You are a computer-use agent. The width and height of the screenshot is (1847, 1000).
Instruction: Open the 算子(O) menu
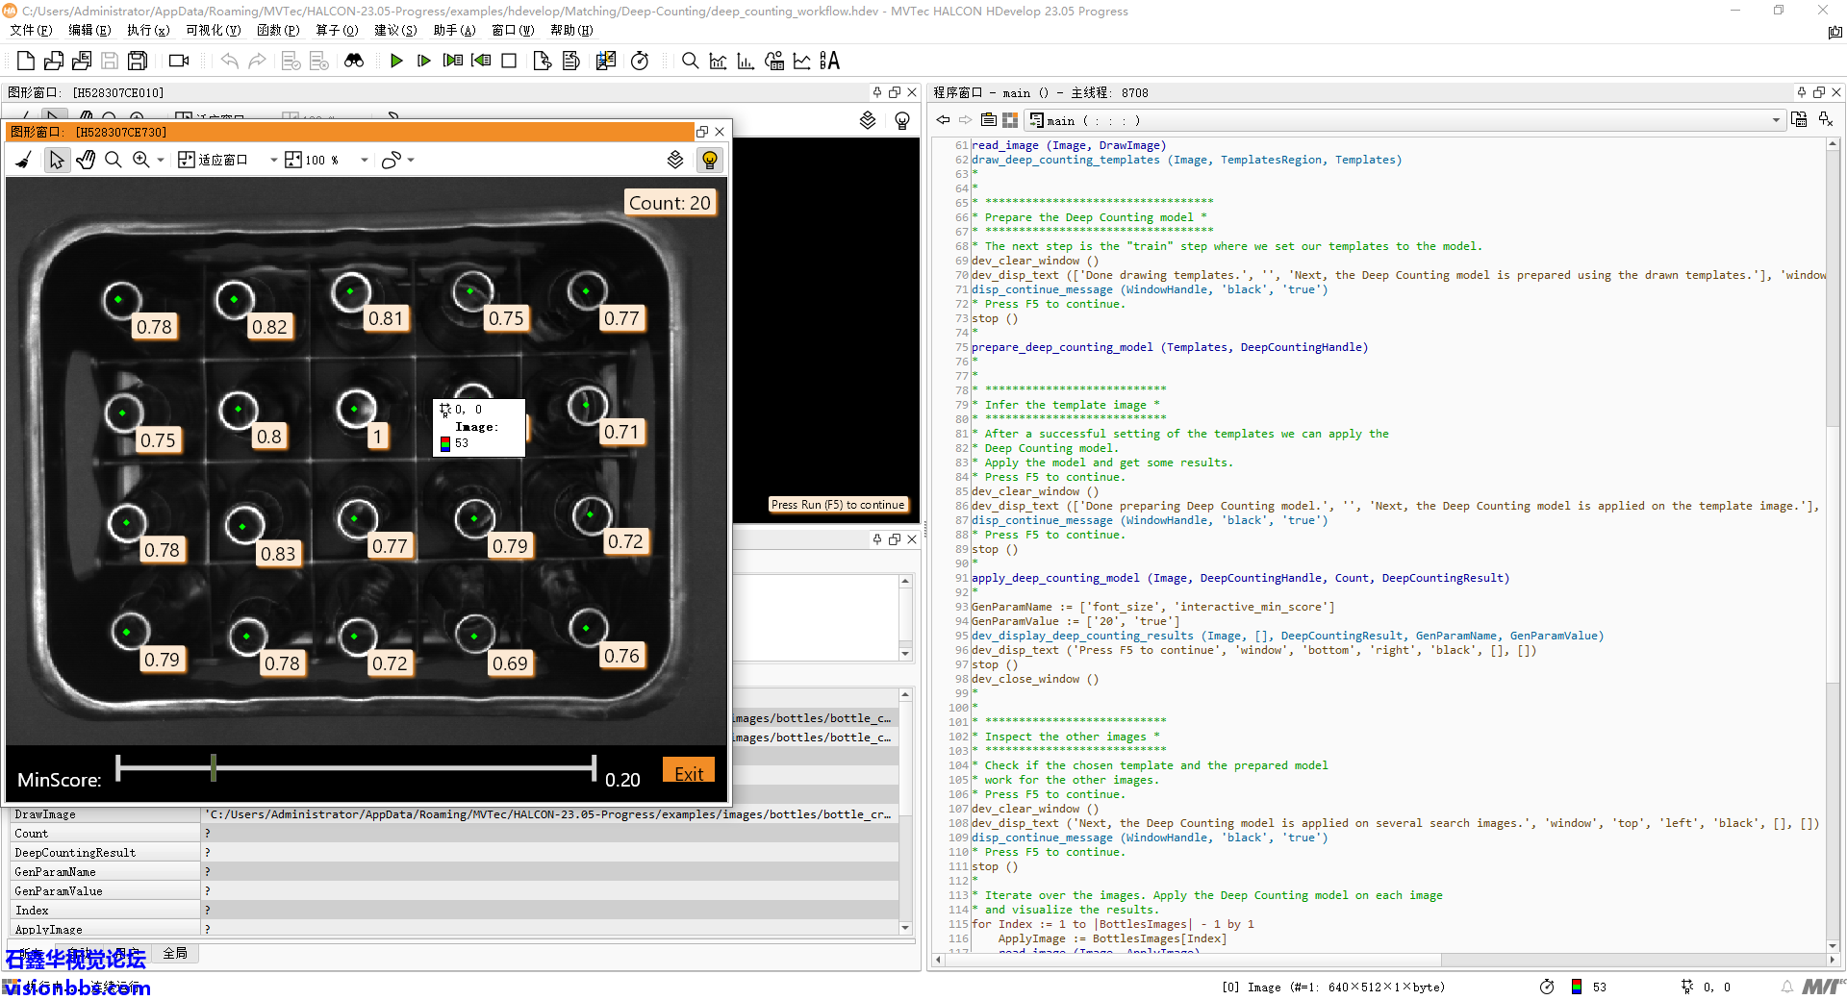pyautogui.click(x=337, y=30)
